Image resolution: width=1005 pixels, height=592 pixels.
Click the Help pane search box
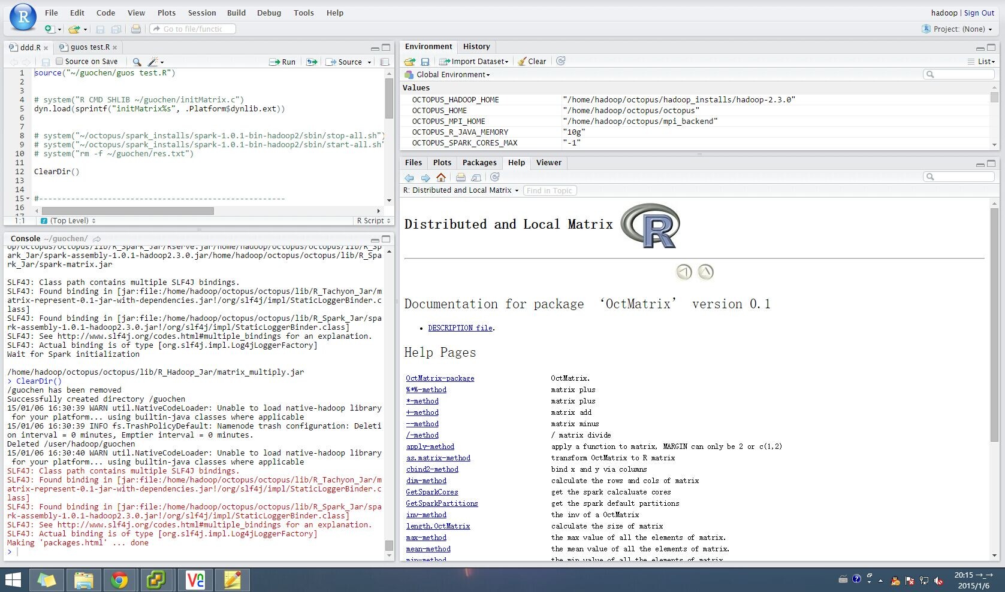959,177
